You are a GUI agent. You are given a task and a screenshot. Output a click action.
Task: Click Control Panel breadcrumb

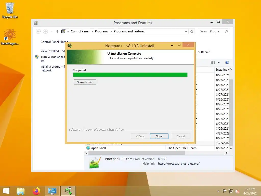coord(80,31)
